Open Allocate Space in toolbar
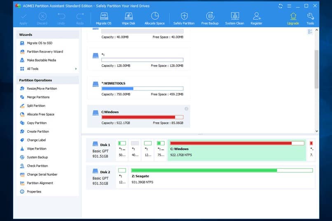The width and height of the screenshot is (332, 221). click(154, 19)
